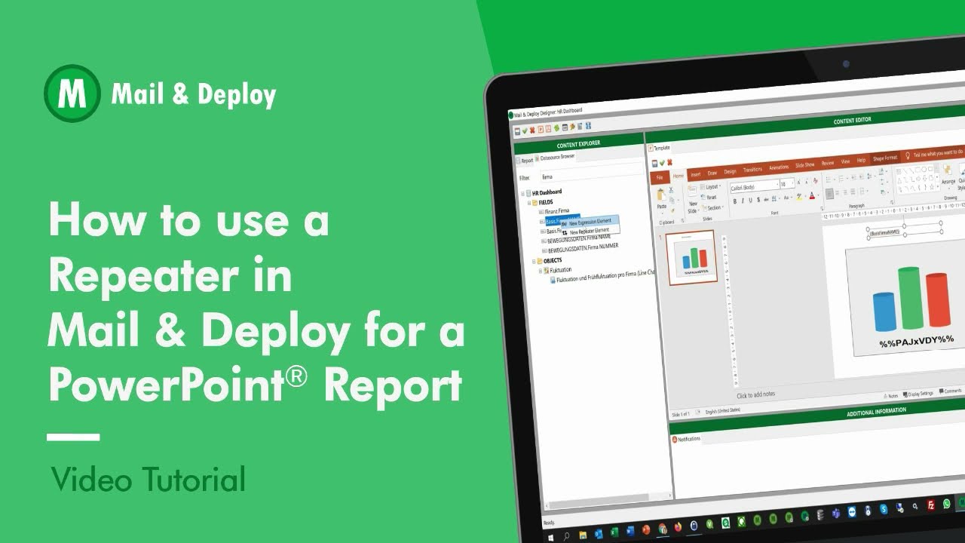Open the File ribbon tab

tap(659, 177)
